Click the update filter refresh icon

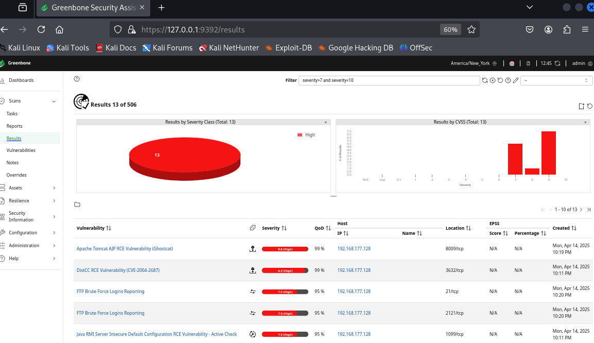(x=484, y=80)
